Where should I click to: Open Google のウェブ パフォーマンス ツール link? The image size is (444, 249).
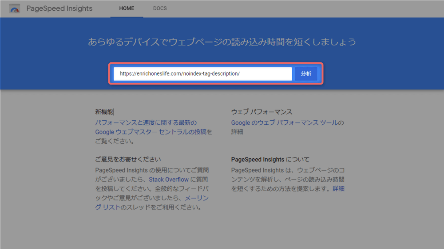(284, 123)
